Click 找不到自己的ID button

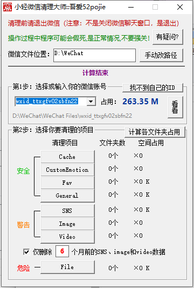point(153,88)
